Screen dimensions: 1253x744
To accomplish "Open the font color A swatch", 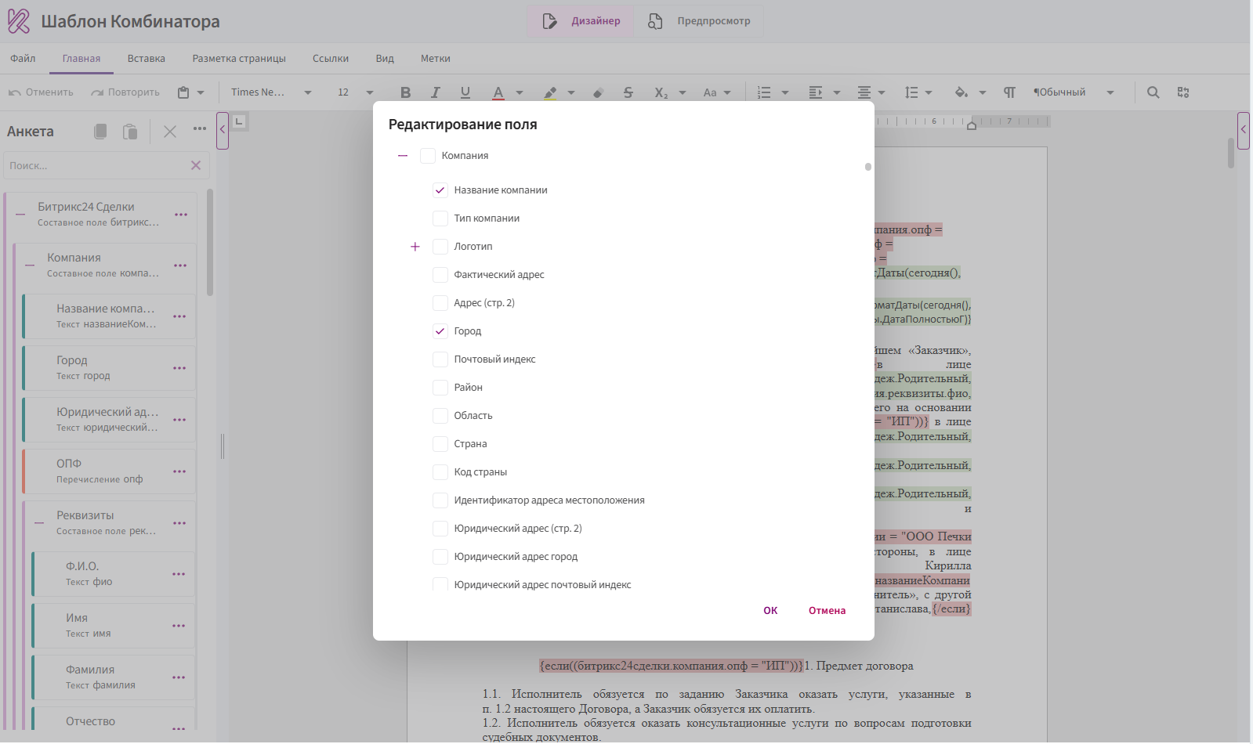I will (x=498, y=92).
